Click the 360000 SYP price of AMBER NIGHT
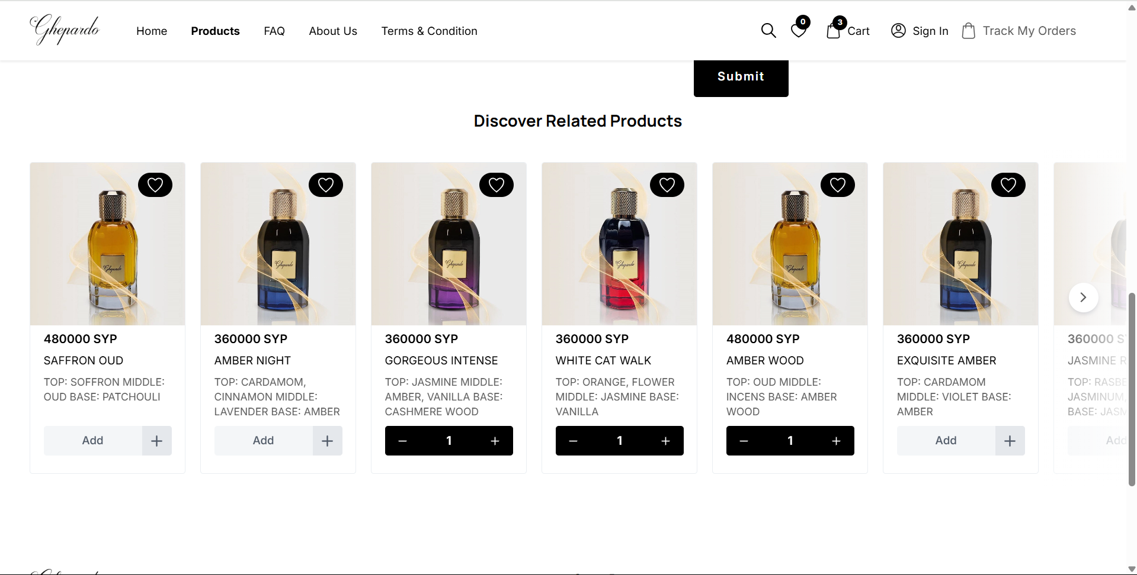Image resolution: width=1137 pixels, height=575 pixels. 251,339
